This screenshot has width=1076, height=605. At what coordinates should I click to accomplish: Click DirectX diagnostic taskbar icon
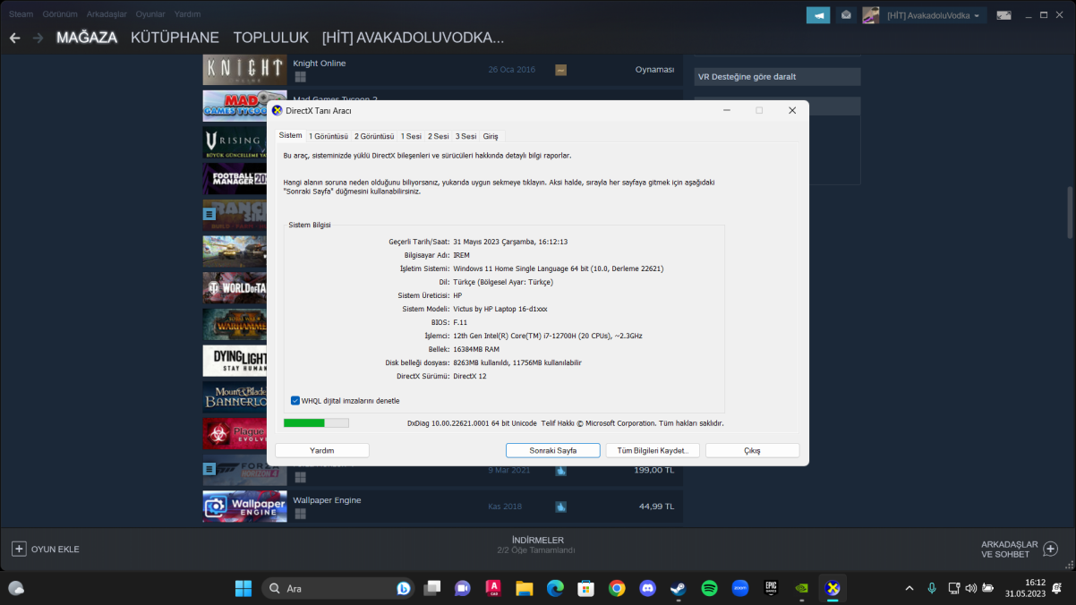[833, 588]
